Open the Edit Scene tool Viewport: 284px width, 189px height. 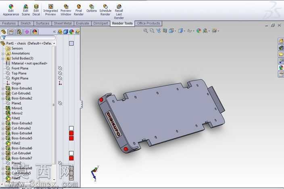(26, 10)
